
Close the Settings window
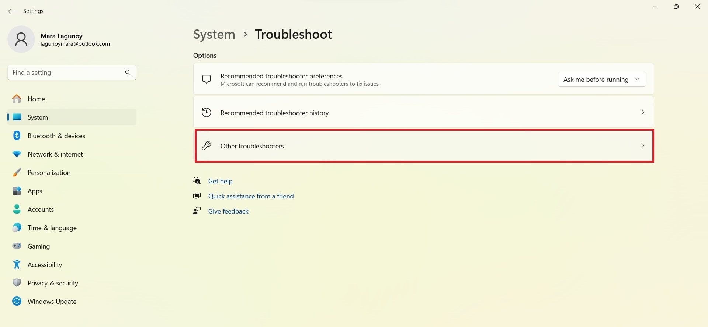[697, 7]
